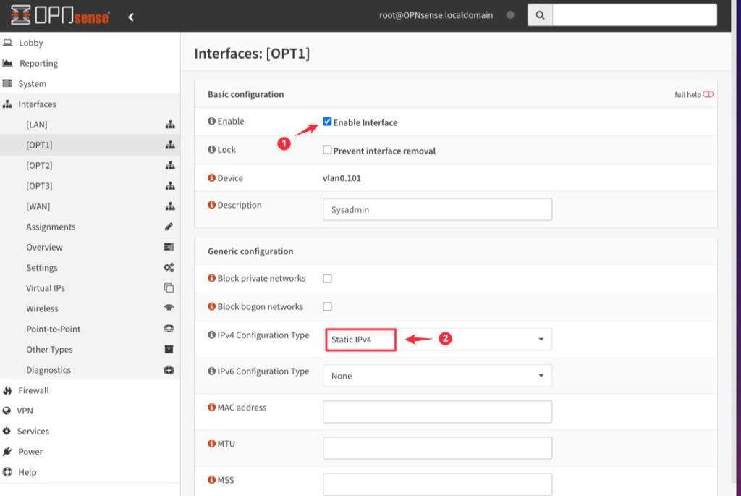The image size is (741, 496).
Task: Click the Lobby laptop icon
Action: tap(7, 43)
